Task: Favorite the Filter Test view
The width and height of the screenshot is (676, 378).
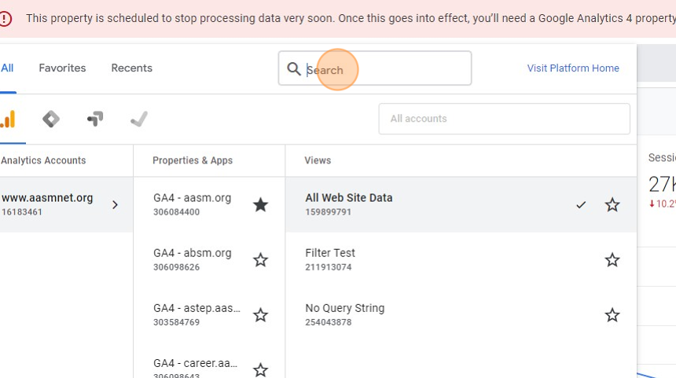Action: 612,260
